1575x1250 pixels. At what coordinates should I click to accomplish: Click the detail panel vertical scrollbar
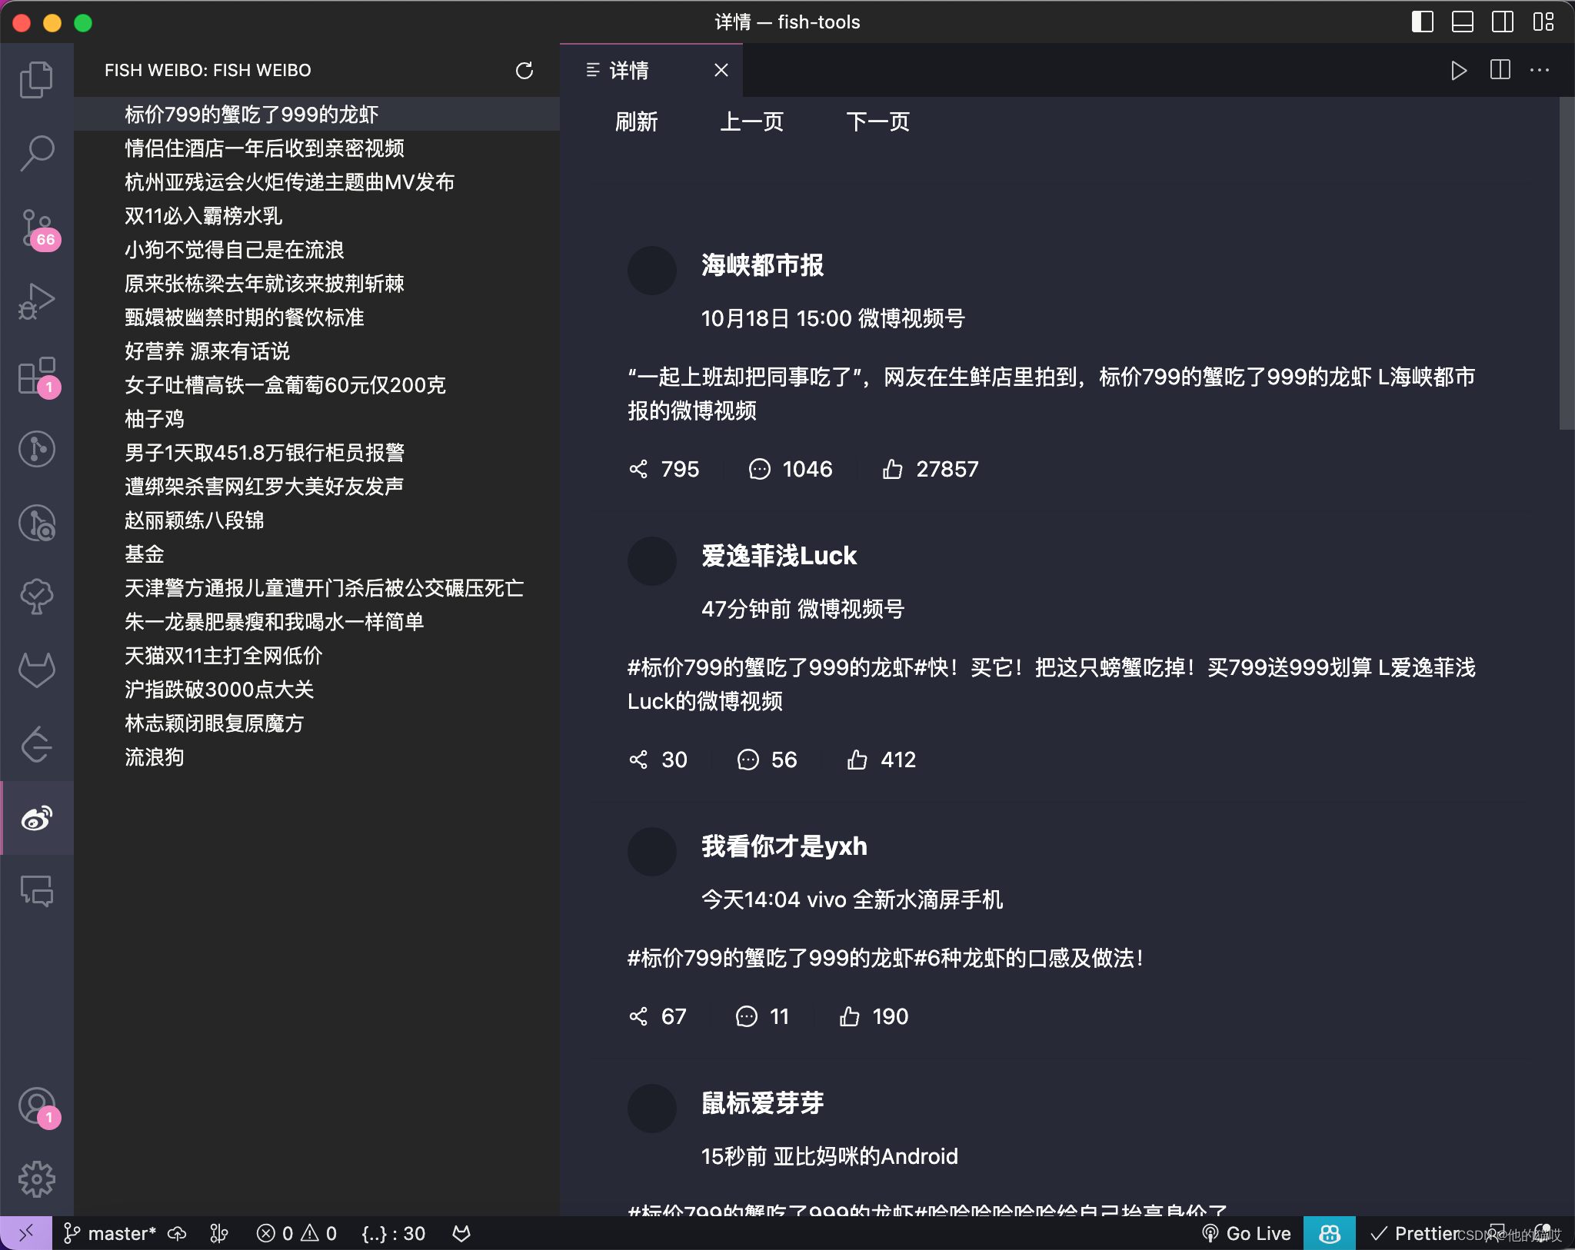(x=1567, y=263)
